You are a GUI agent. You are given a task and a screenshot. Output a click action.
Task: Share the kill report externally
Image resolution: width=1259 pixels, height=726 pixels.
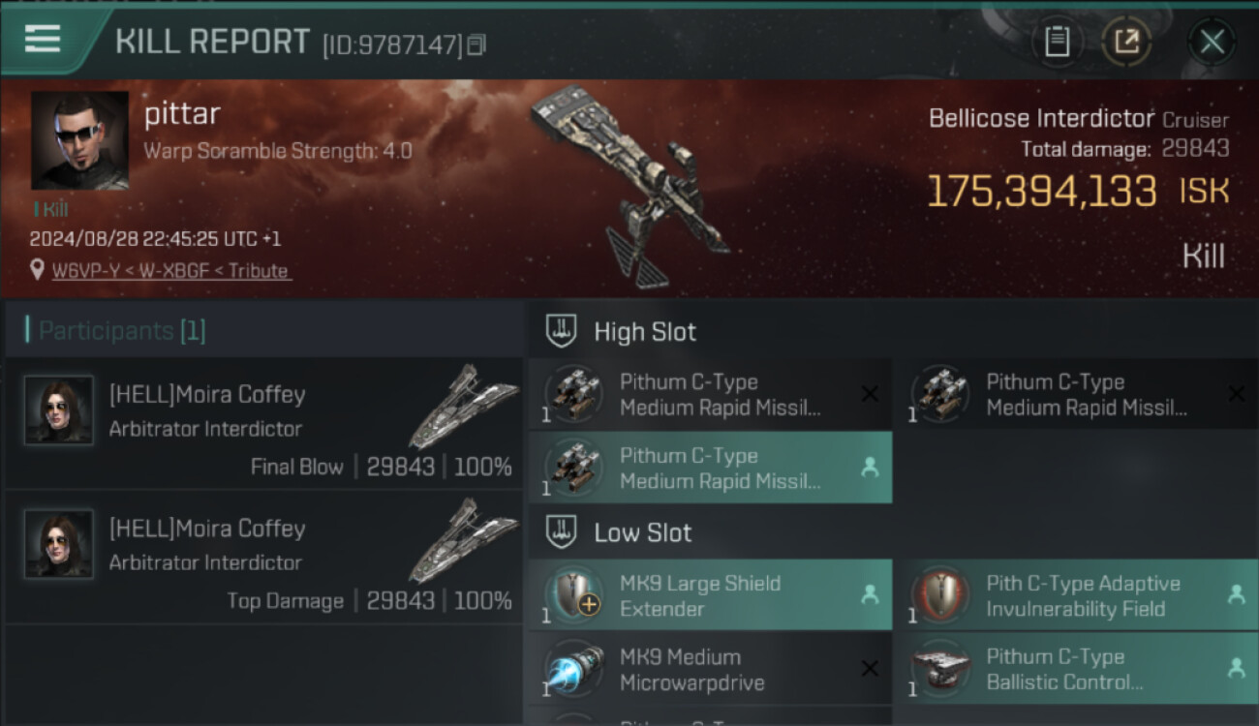click(x=1126, y=41)
